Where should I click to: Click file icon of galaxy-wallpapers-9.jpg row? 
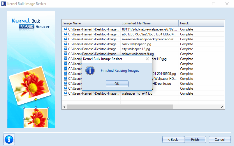coord(66,54)
